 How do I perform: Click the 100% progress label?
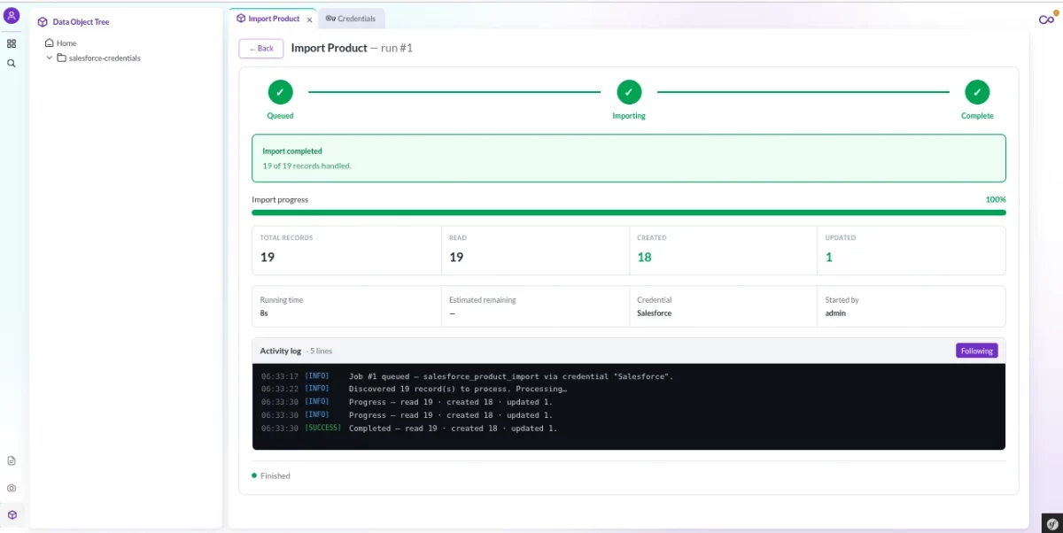pyautogui.click(x=996, y=199)
